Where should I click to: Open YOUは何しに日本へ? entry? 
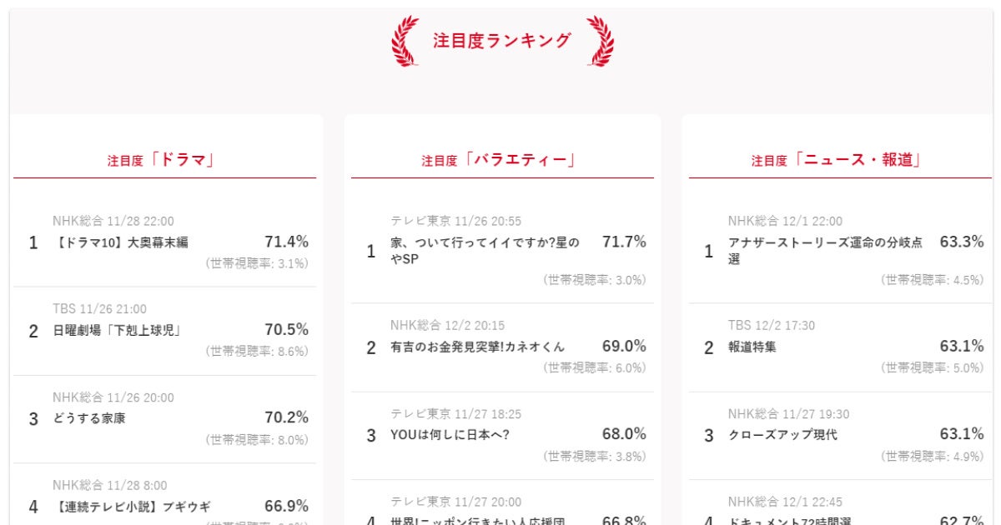tap(450, 435)
